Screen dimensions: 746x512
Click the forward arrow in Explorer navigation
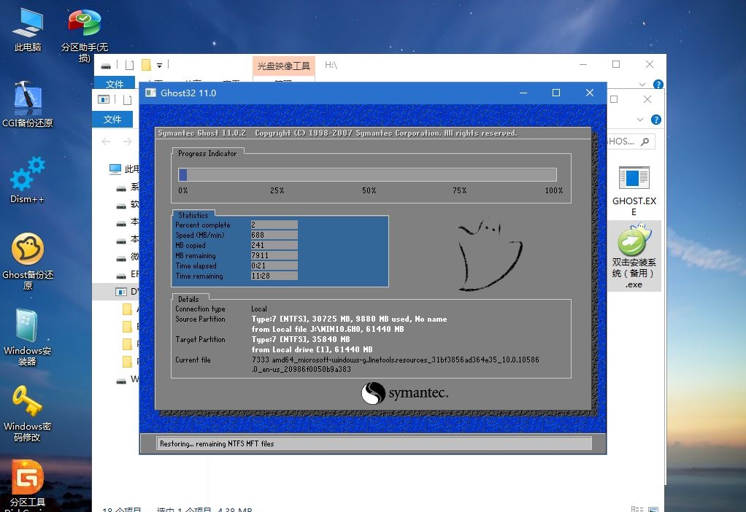click(x=128, y=141)
